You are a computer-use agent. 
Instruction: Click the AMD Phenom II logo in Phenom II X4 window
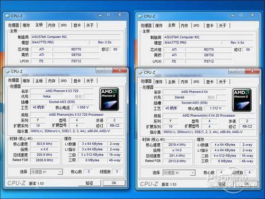coord(242,100)
